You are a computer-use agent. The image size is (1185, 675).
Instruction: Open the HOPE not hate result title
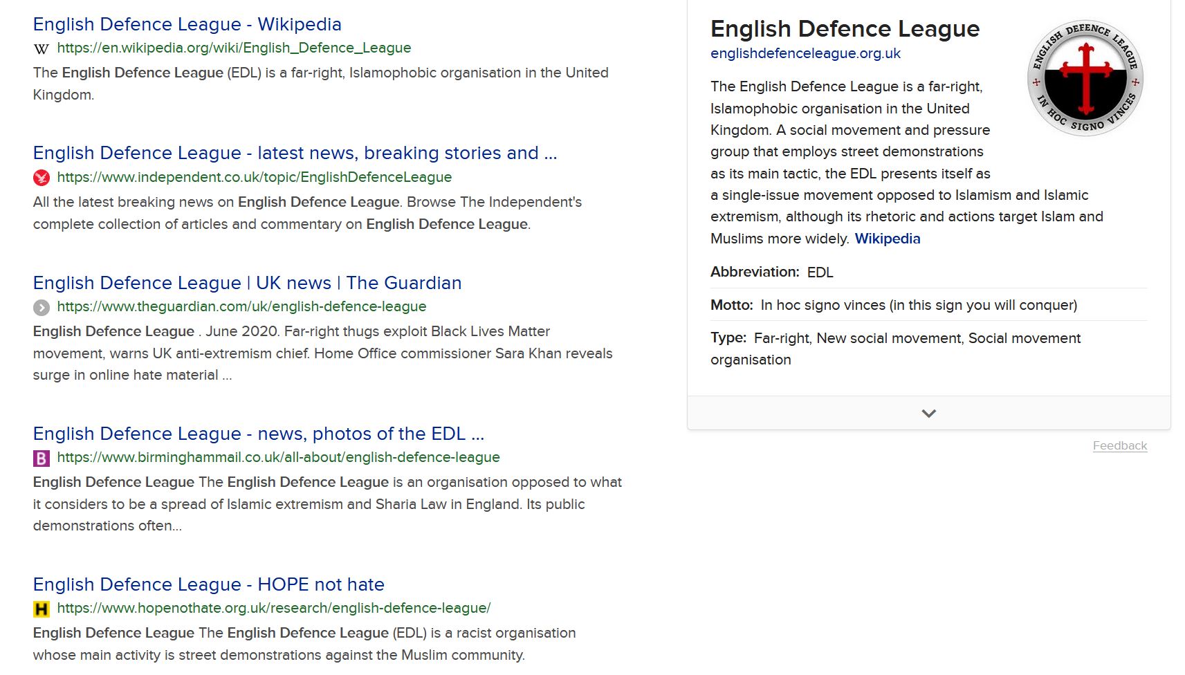point(208,584)
